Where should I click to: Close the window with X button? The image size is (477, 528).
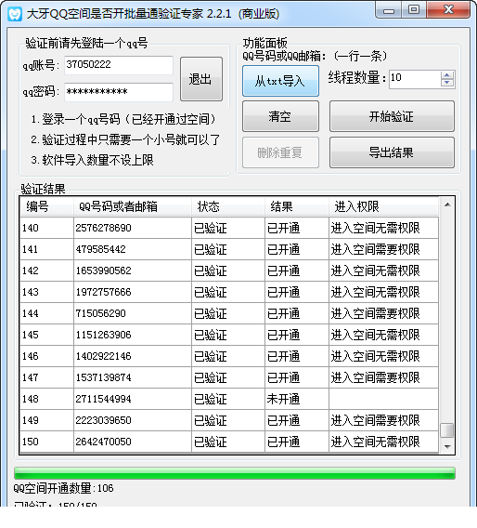[448, 10]
